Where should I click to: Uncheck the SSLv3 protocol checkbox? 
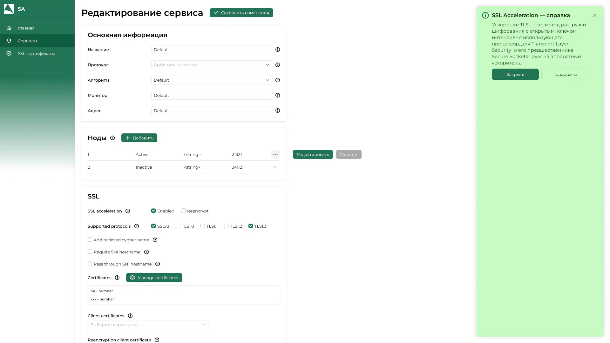click(153, 226)
